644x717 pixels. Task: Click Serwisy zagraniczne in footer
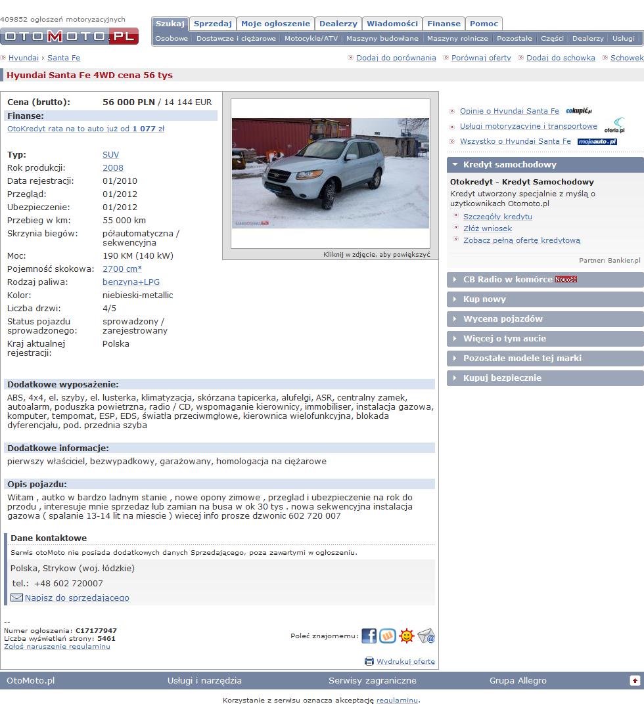[373, 680]
